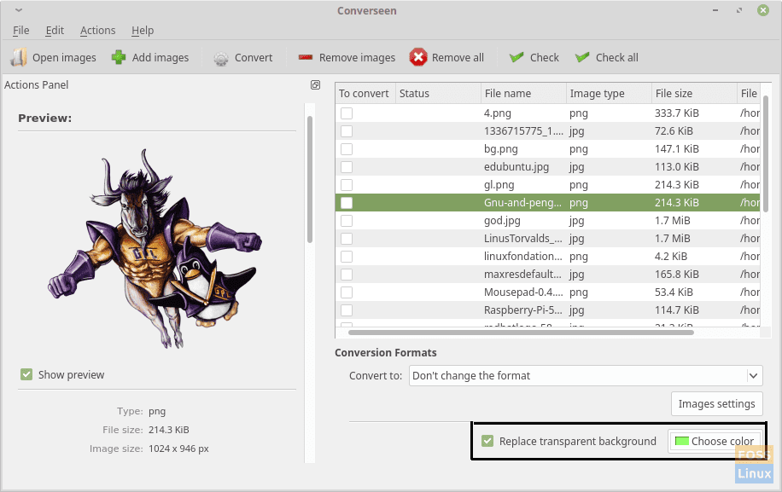Click the Remove all label
Image resolution: width=782 pixels, height=492 pixels.
458,58
